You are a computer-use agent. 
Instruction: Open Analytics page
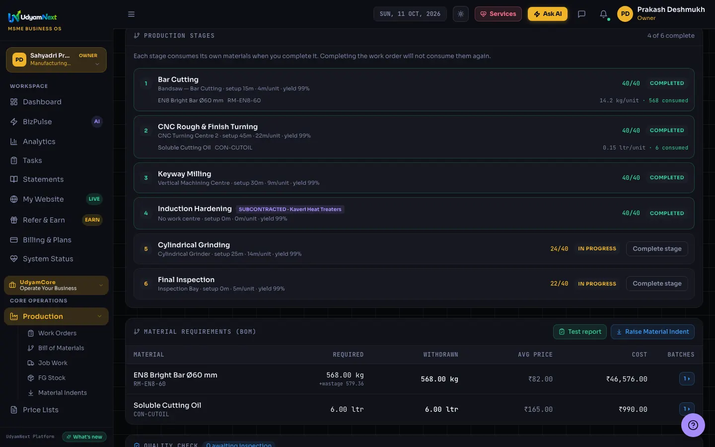pos(56,142)
